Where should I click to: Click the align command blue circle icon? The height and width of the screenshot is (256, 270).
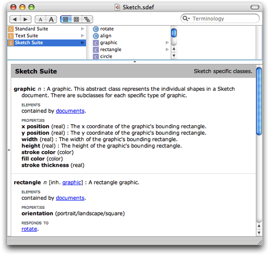point(96,36)
